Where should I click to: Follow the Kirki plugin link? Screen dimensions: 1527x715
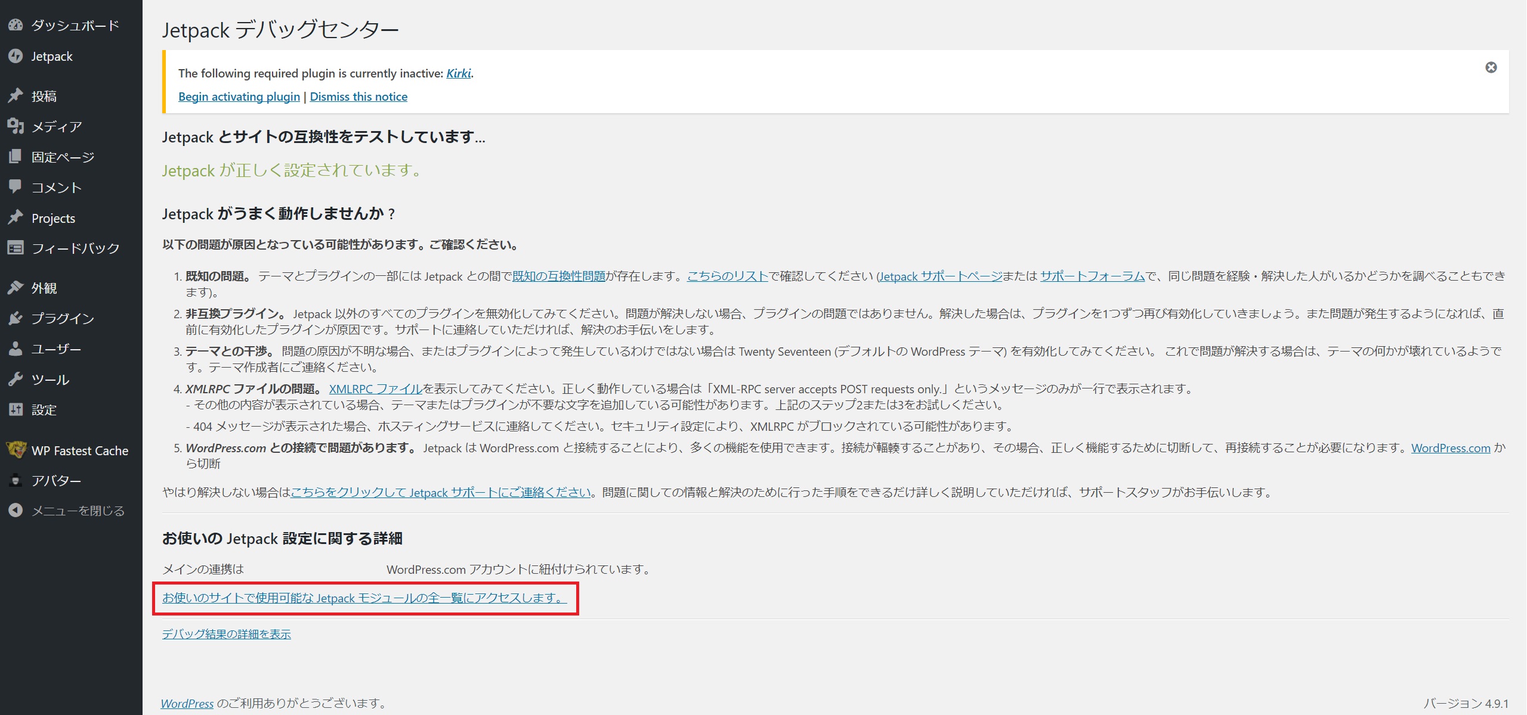(x=459, y=73)
